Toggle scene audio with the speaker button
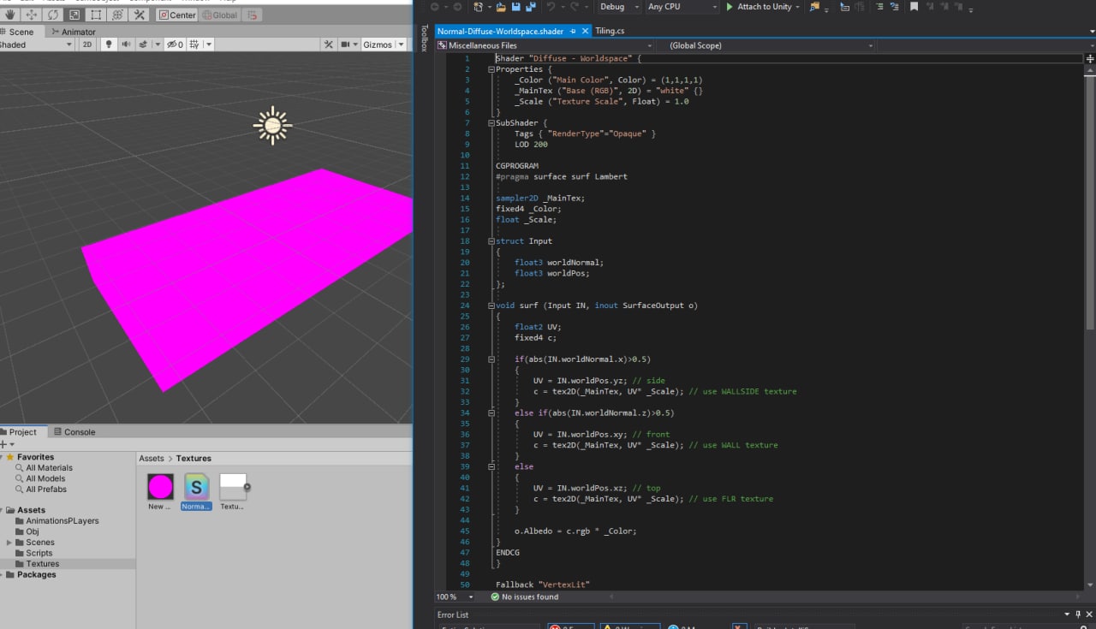This screenshot has height=629, width=1096. [x=126, y=45]
